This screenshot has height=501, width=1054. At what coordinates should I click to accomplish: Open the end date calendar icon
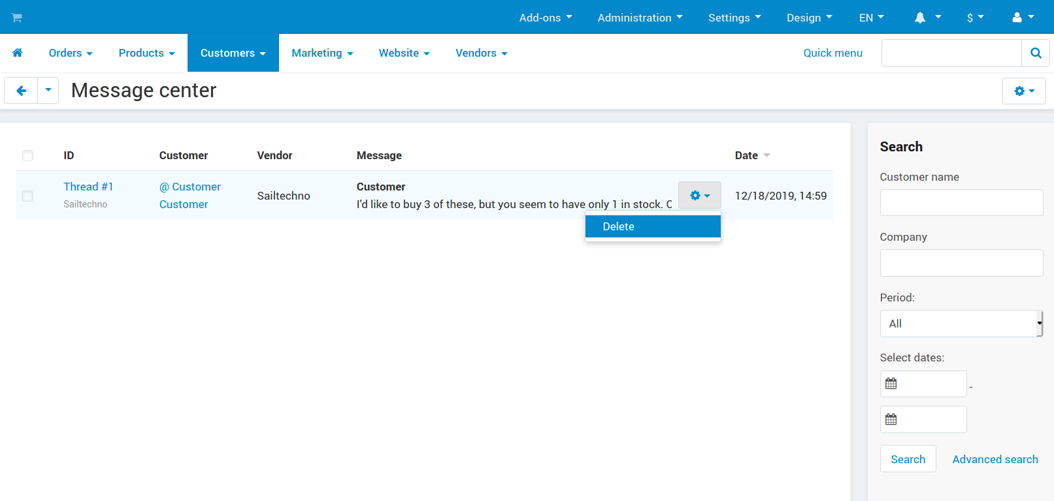[x=891, y=419]
